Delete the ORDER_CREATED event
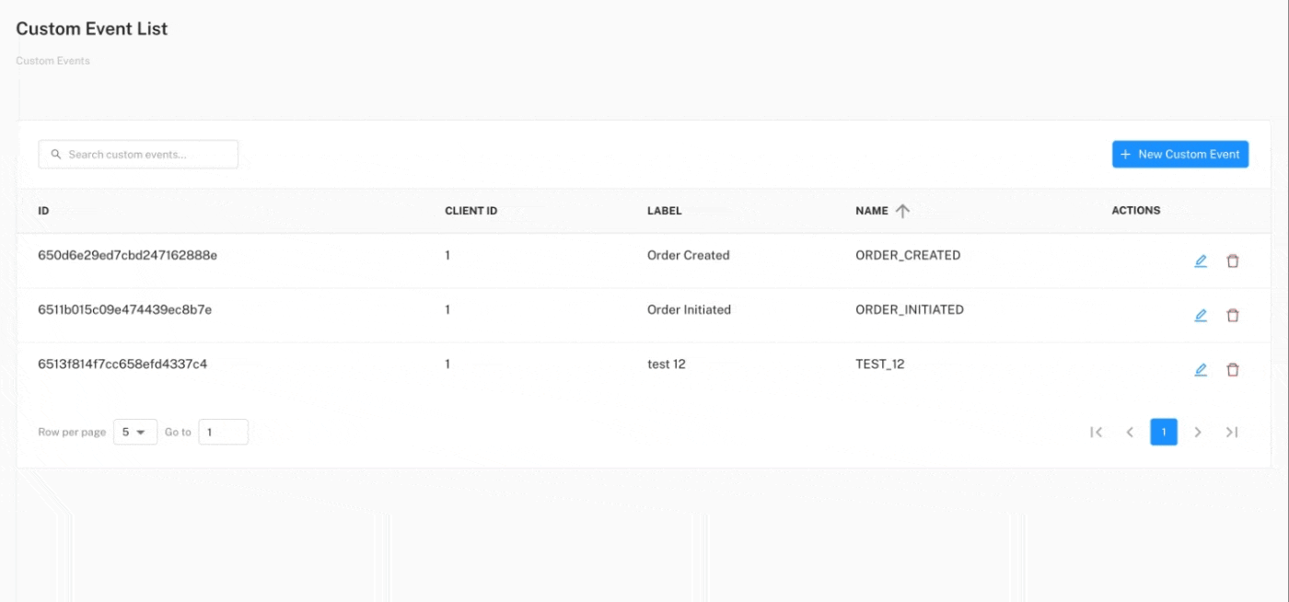 (x=1233, y=260)
